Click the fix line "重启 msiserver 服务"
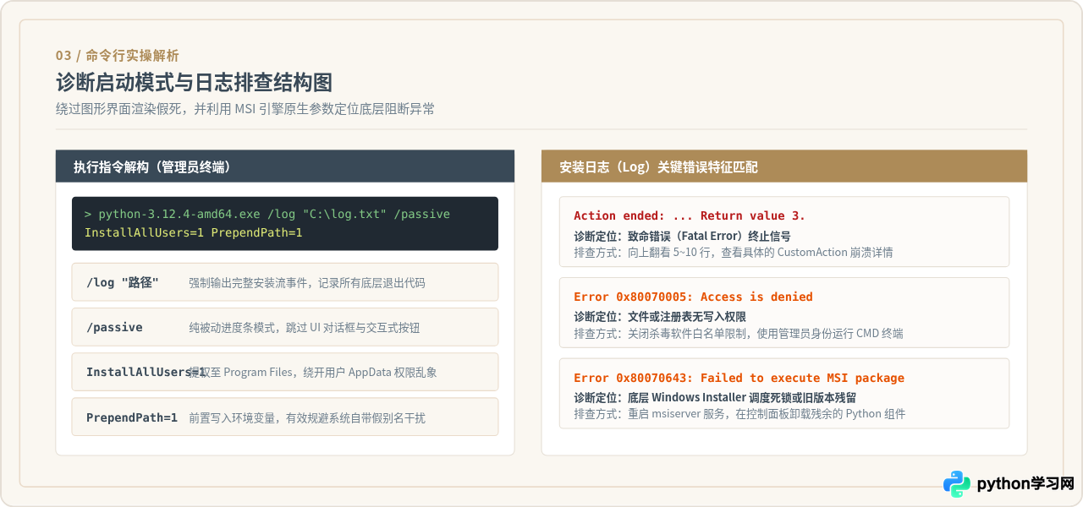The height and width of the screenshot is (507, 1083). click(739, 413)
